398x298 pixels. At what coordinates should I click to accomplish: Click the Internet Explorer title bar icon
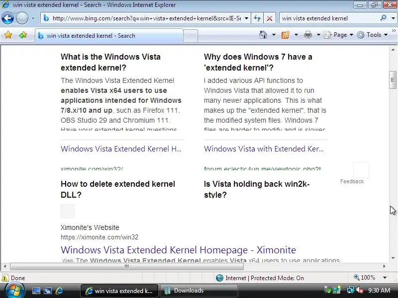(x=5, y=4)
